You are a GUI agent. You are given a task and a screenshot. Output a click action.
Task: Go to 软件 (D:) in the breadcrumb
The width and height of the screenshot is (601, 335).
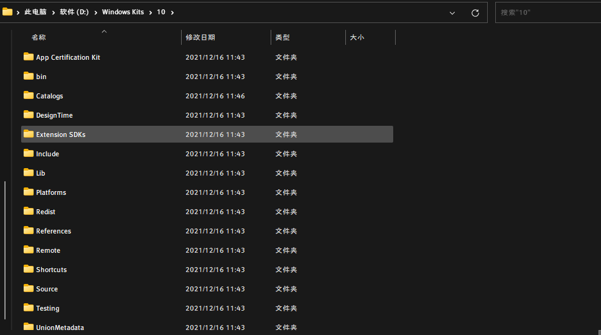74,12
